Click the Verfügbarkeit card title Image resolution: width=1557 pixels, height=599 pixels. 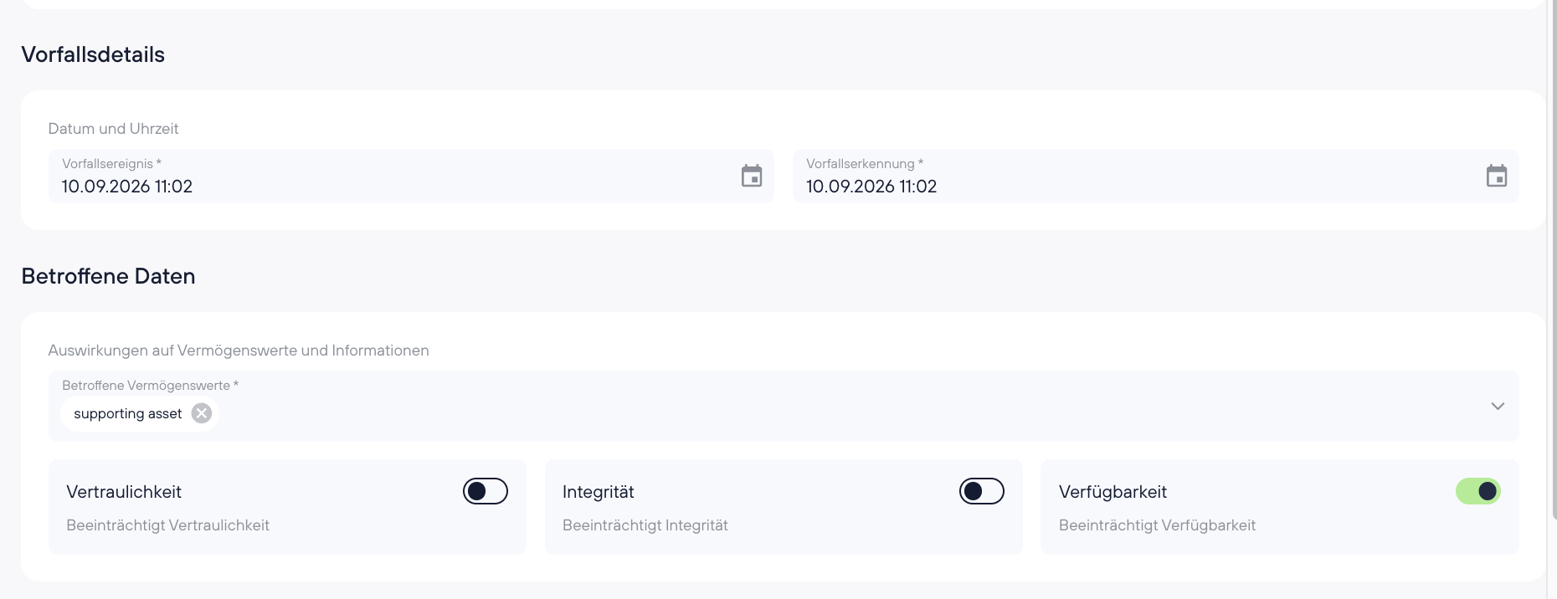coord(1113,492)
